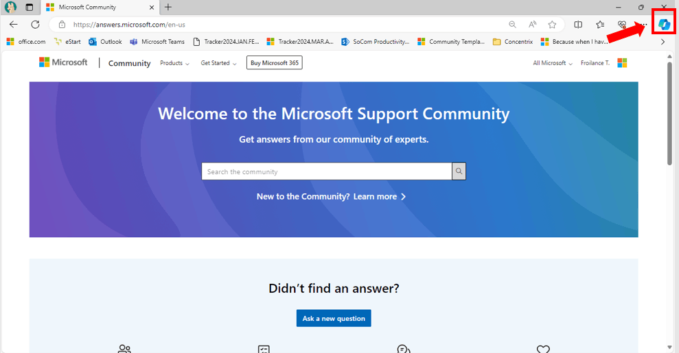Viewport: 679px width, 353px height.
Task: Open a new tab
Action: tap(168, 7)
